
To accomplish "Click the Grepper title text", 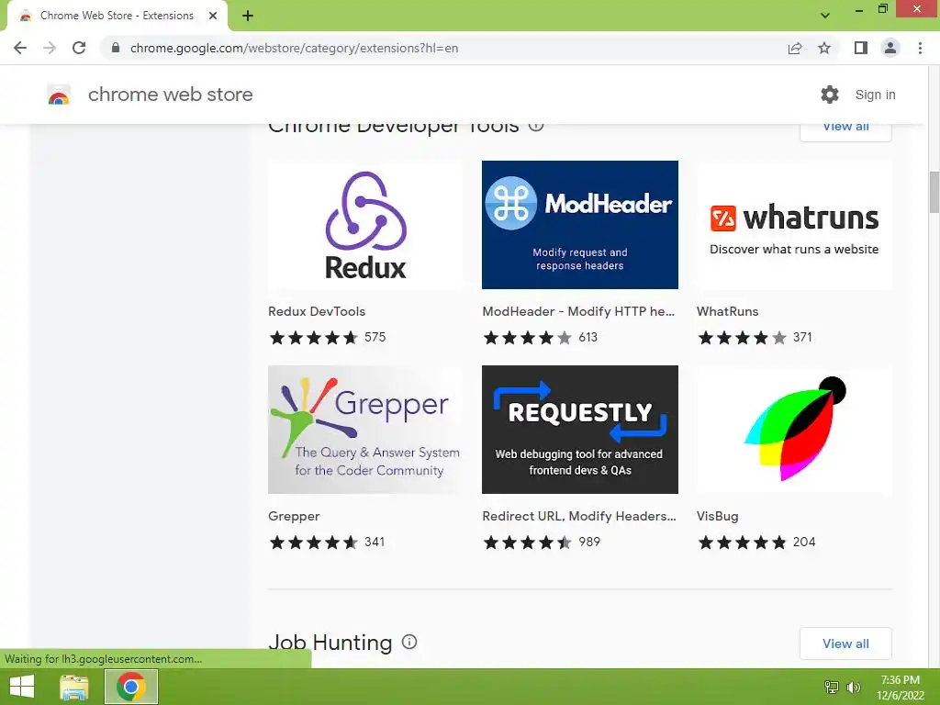I will coord(294,516).
